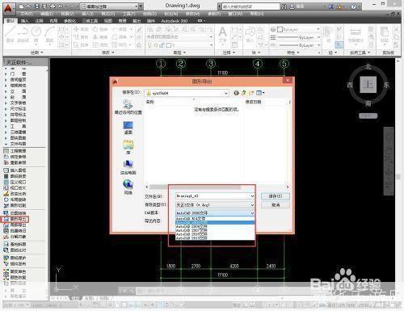This screenshot has height=311, width=404.
Task: Select the Circle (圆) tool
Action: coord(36,34)
